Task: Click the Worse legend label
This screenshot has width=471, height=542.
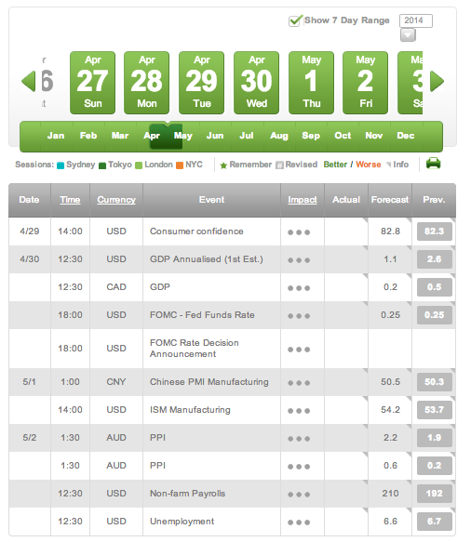Action: 369,165
